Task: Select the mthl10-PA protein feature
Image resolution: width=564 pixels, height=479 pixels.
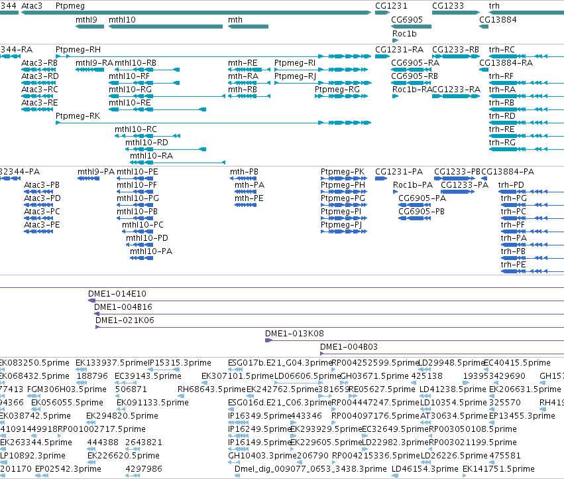Action: [141, 258]
